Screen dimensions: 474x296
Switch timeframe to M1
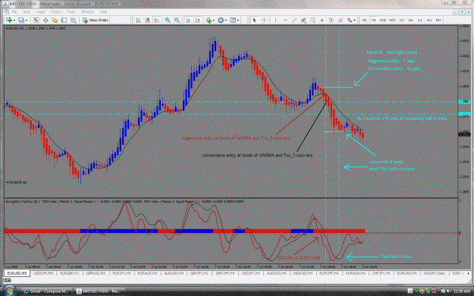pyautogui.click(x=364, y=20)
